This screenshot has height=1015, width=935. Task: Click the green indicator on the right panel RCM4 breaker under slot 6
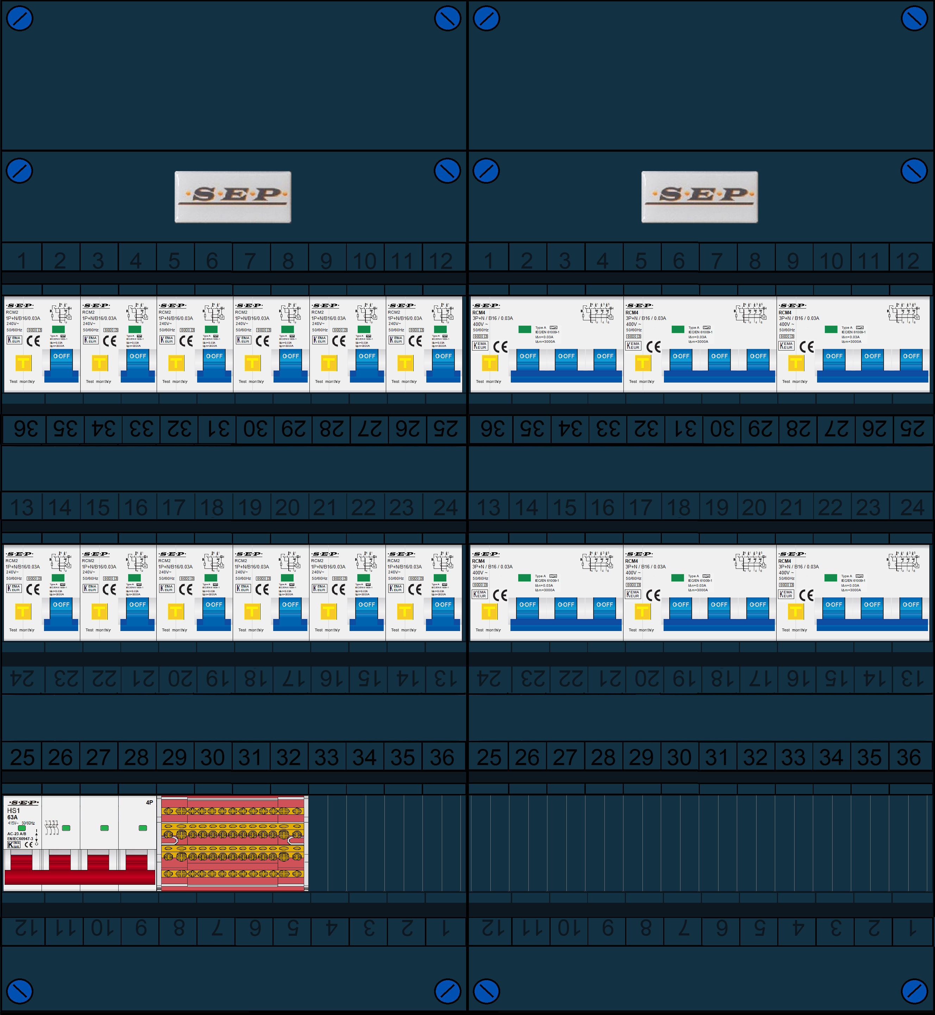tap(678, 329)
